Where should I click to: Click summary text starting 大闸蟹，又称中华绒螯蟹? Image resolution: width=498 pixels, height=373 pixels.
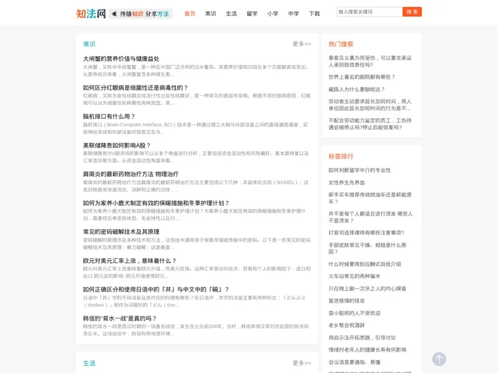coord(196,70)
